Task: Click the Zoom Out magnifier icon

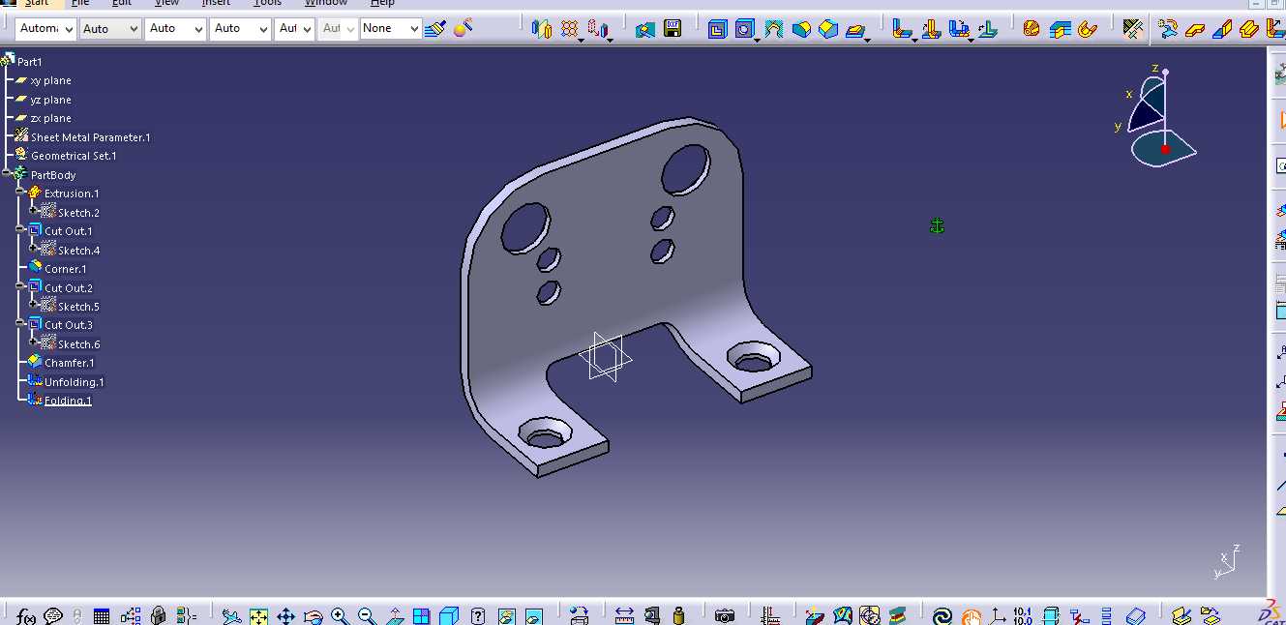Action: click(x=367, y=615)
